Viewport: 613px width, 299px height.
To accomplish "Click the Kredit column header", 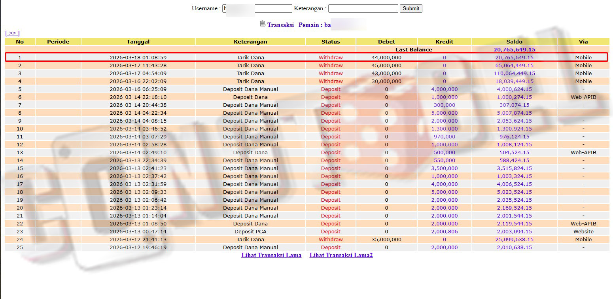I will [444, 42].
